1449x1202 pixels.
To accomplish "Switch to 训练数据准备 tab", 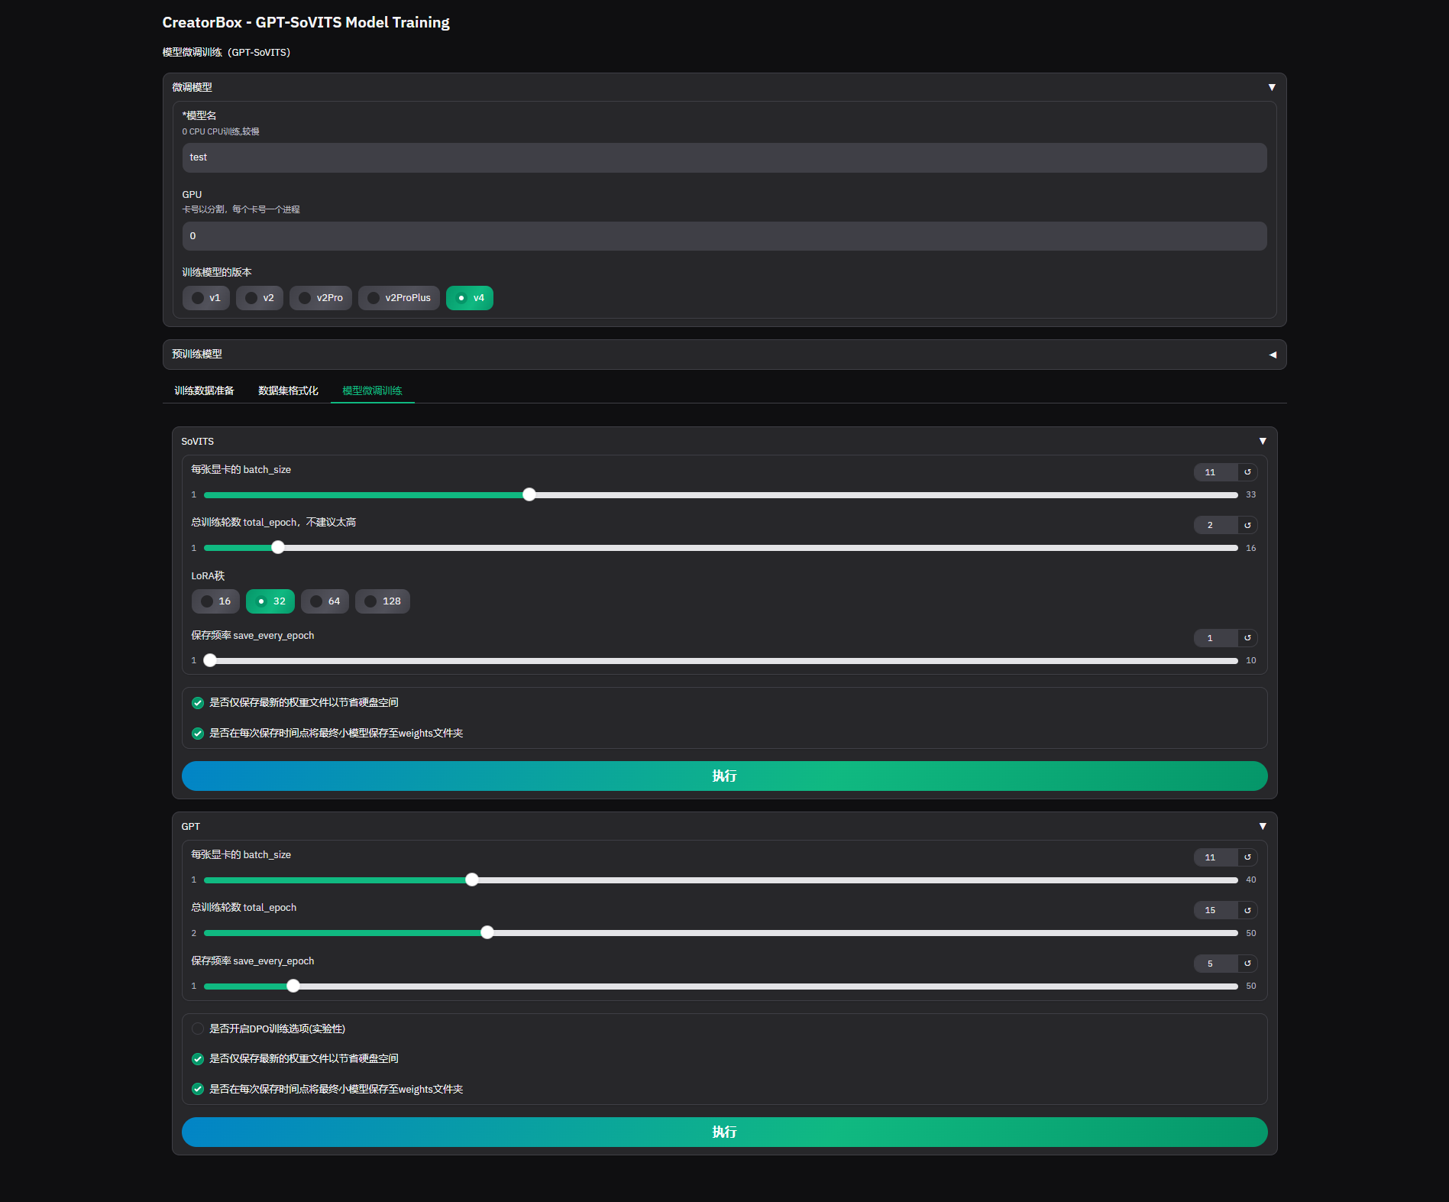I will [204, 390].
